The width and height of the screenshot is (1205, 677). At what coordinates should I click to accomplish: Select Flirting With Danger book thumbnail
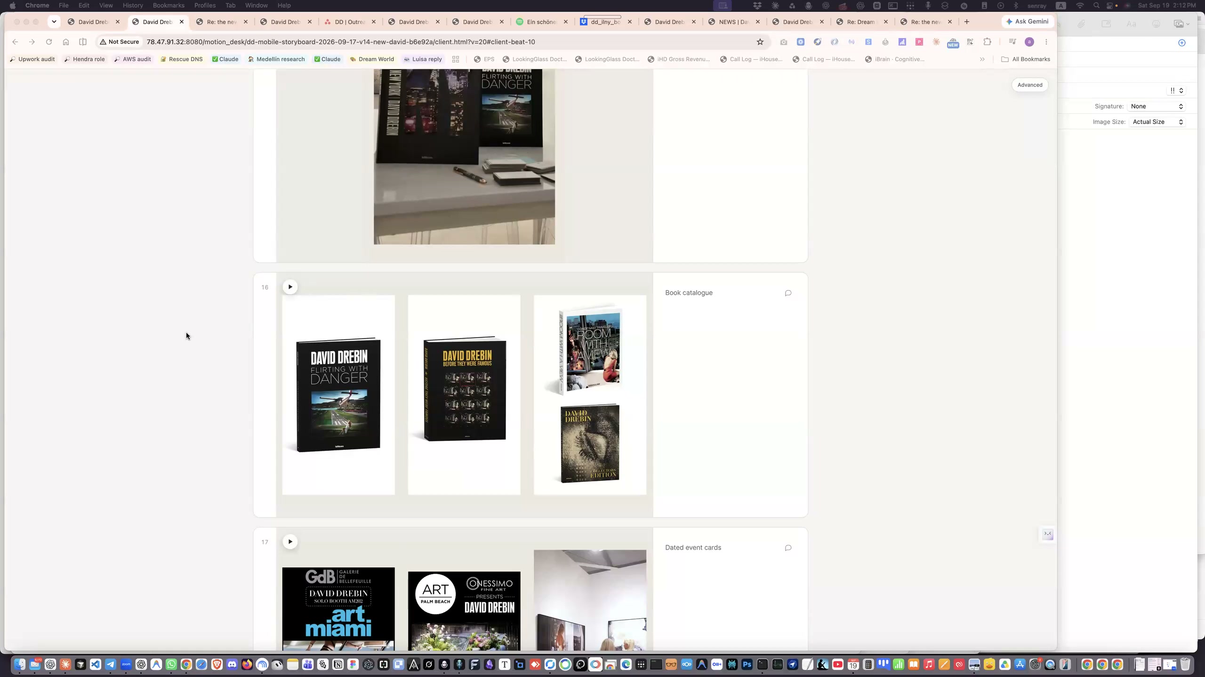click(338, 395)
